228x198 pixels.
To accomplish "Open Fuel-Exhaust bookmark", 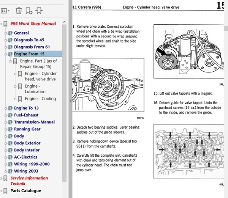I will 26,115.
